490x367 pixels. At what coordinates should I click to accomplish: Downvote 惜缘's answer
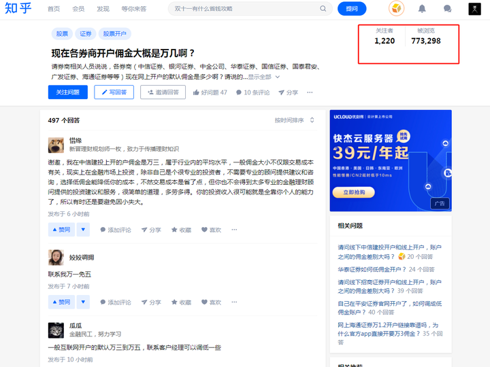[x=83, y=230]
